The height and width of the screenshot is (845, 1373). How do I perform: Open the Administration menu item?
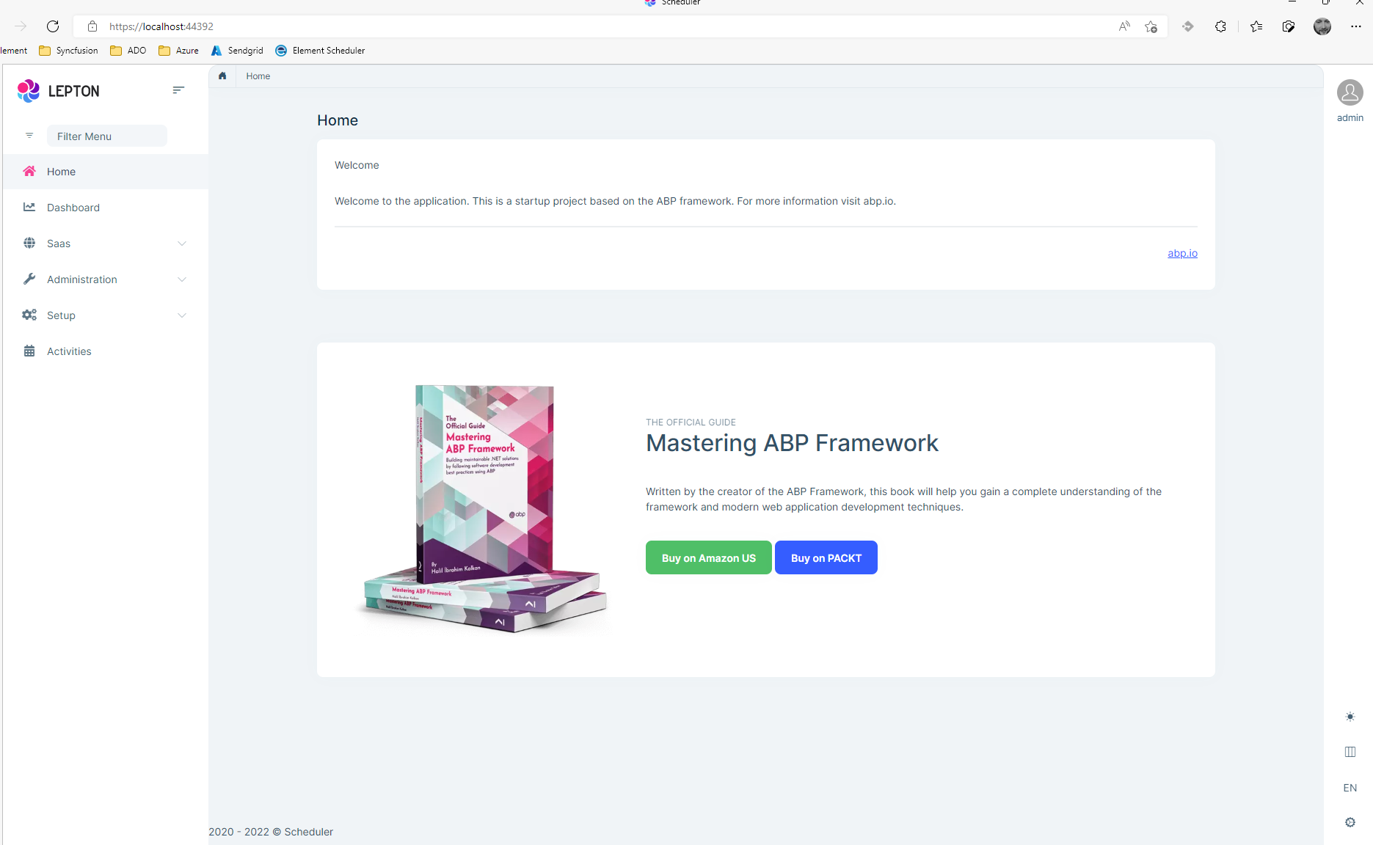pyautogui.click(x=106, y=279)
